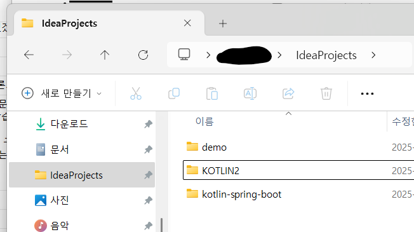414x232 pixels.
Task: Click the This PC monitor icon in address bar
Action: (x=184, y=55)
